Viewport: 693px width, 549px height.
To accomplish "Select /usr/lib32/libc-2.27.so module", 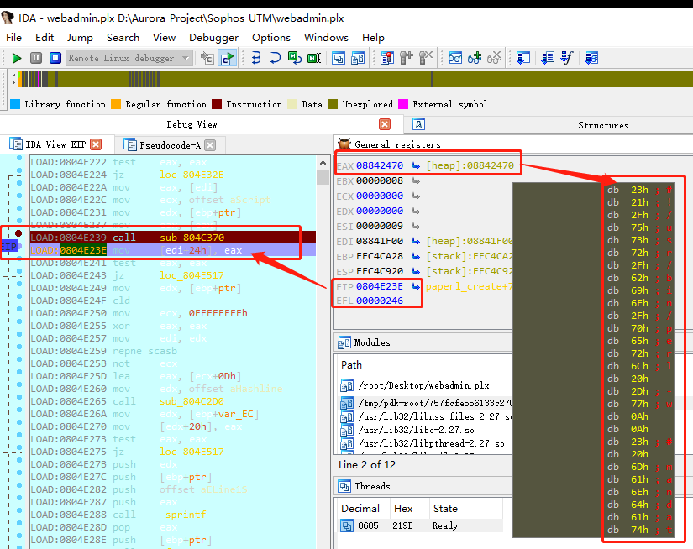I will [416, 430].
